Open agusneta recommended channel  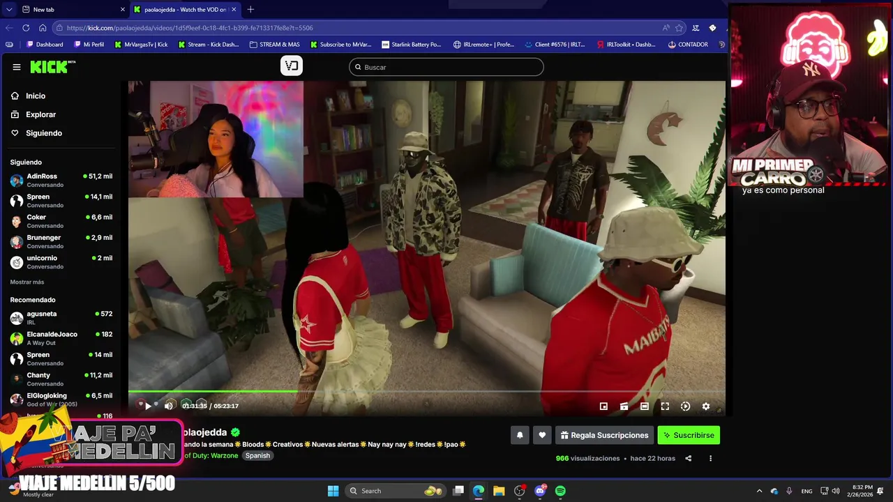(61, 317)
